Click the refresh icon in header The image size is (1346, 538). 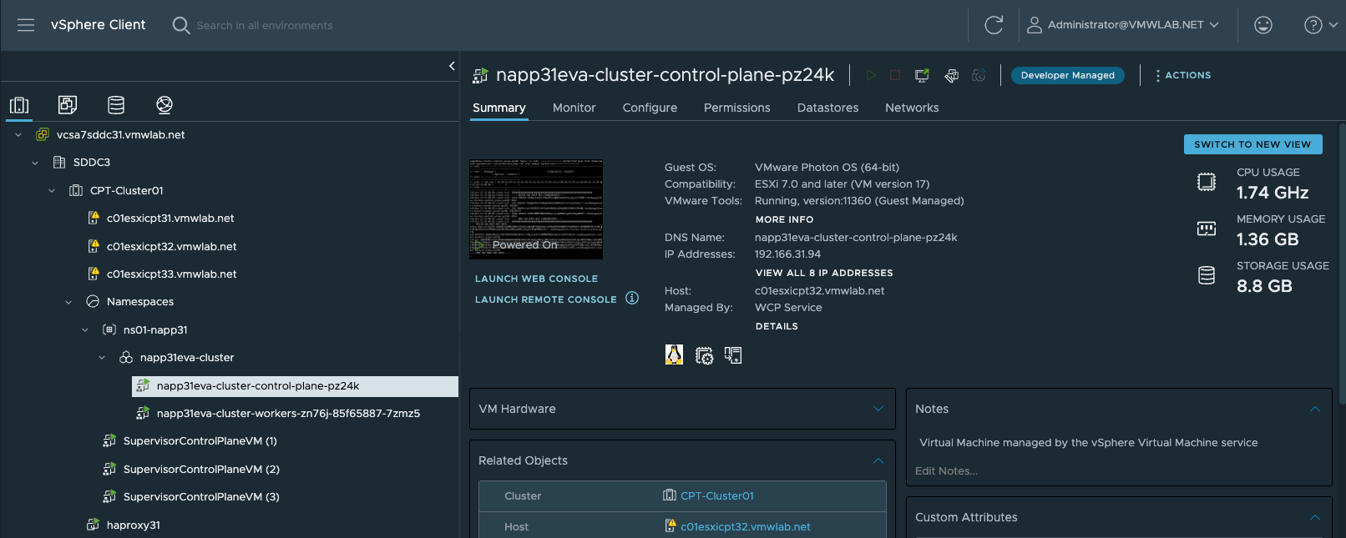pyautogui.click(x=994, y=25)
